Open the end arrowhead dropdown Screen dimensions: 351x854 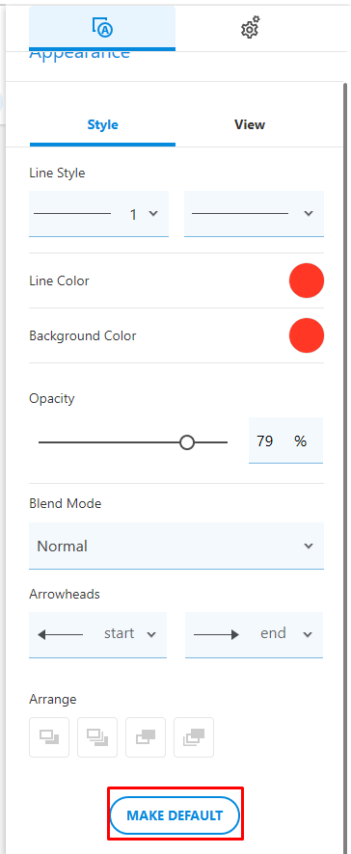point(254,634)
